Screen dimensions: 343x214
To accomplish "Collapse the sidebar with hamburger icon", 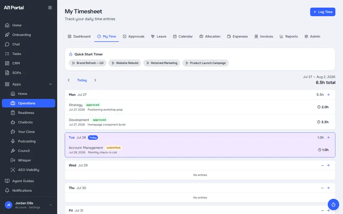I will click(x=50, y=8).
